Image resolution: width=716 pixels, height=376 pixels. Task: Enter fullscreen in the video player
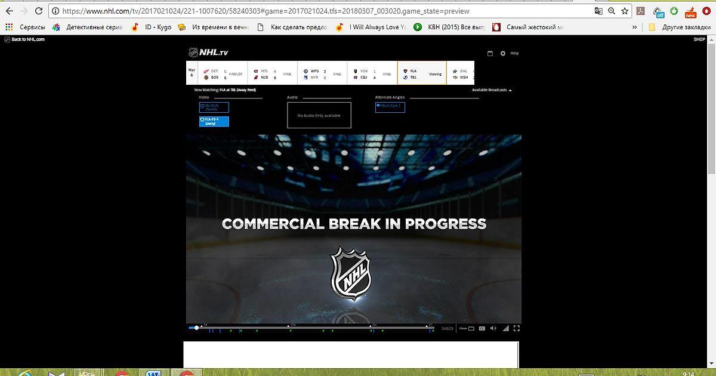coord(517,328)
